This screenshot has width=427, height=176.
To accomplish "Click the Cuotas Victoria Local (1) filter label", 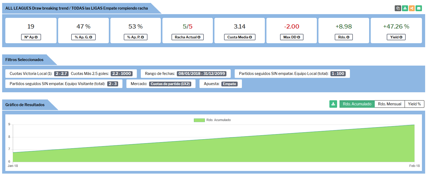I will 31,74.
